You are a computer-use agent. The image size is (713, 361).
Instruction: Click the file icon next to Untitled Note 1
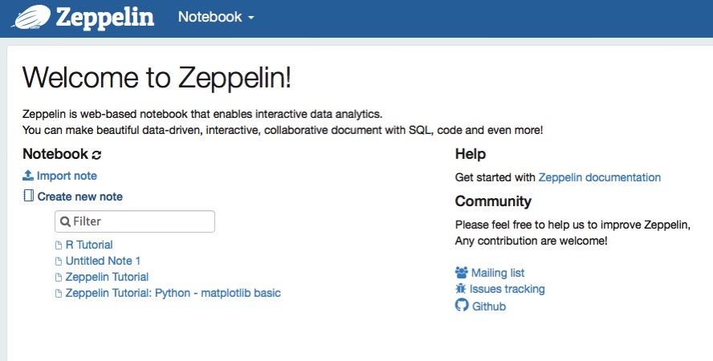click(58, 262)
